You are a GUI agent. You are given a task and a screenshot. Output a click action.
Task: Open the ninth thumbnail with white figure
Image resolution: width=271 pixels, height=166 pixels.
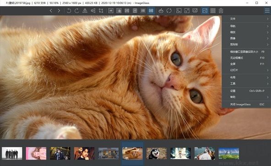point(205,153)
